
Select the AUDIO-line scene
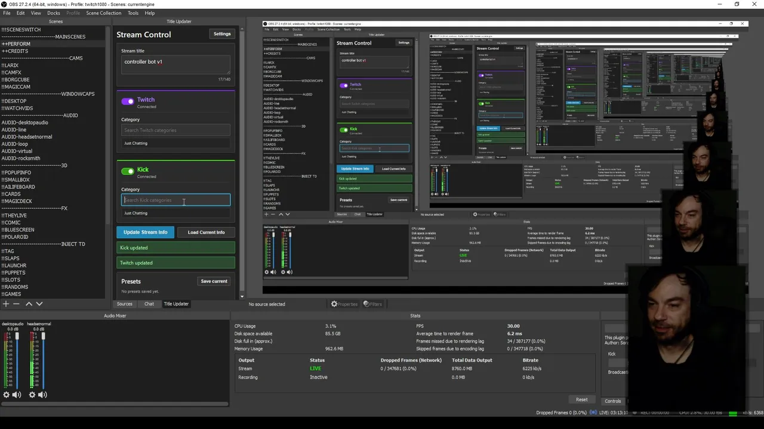[x=54, y=130]
